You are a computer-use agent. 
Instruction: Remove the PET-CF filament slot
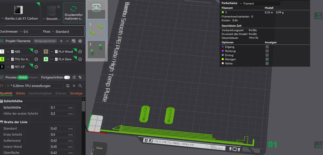36,67
